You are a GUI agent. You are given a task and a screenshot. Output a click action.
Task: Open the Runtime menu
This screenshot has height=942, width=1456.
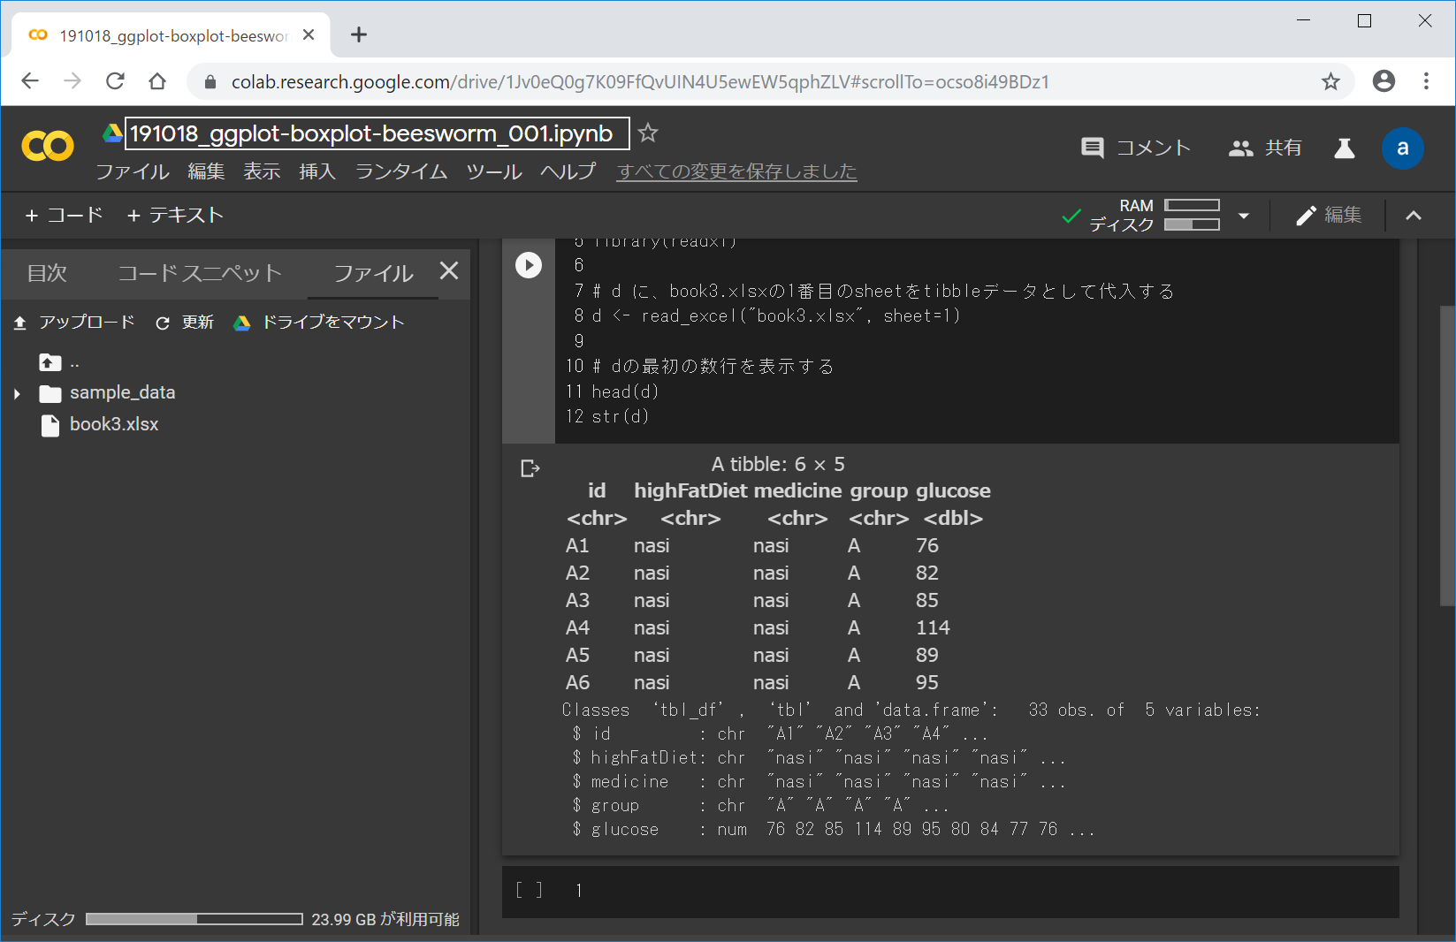click(x=400, y=171)
